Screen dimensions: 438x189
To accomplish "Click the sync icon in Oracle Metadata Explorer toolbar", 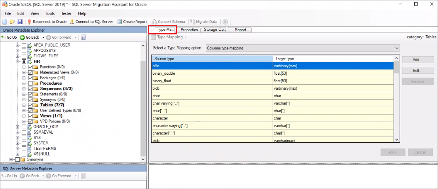I will pyautogui.click(x=83, y=37).
